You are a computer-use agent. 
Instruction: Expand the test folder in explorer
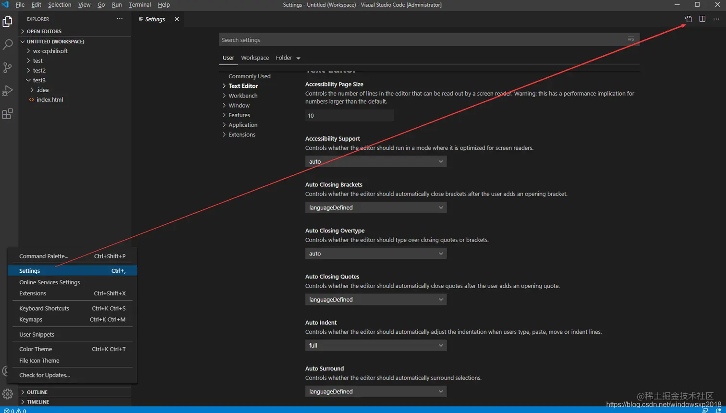[74, 61]
